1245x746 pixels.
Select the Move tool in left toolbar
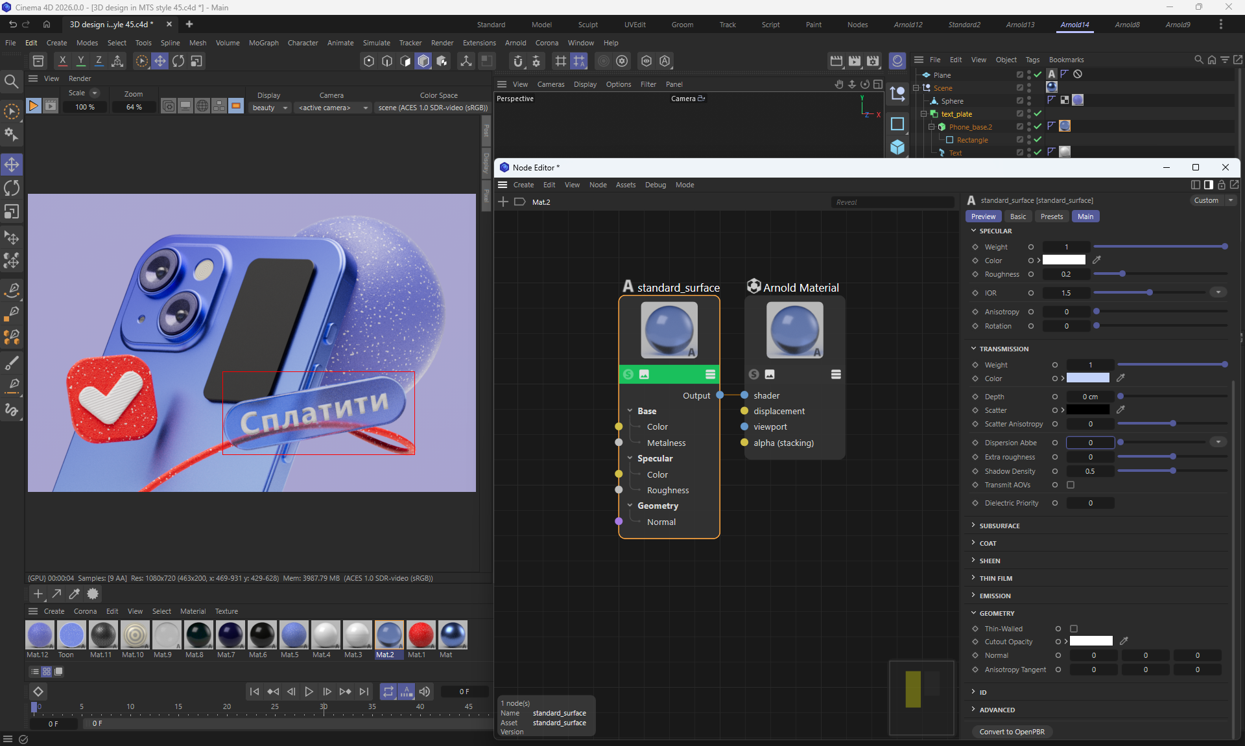coord(12,165)
